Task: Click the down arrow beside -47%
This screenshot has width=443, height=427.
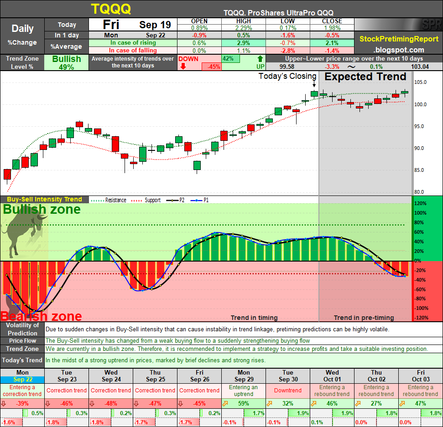Action: (136, 404)
